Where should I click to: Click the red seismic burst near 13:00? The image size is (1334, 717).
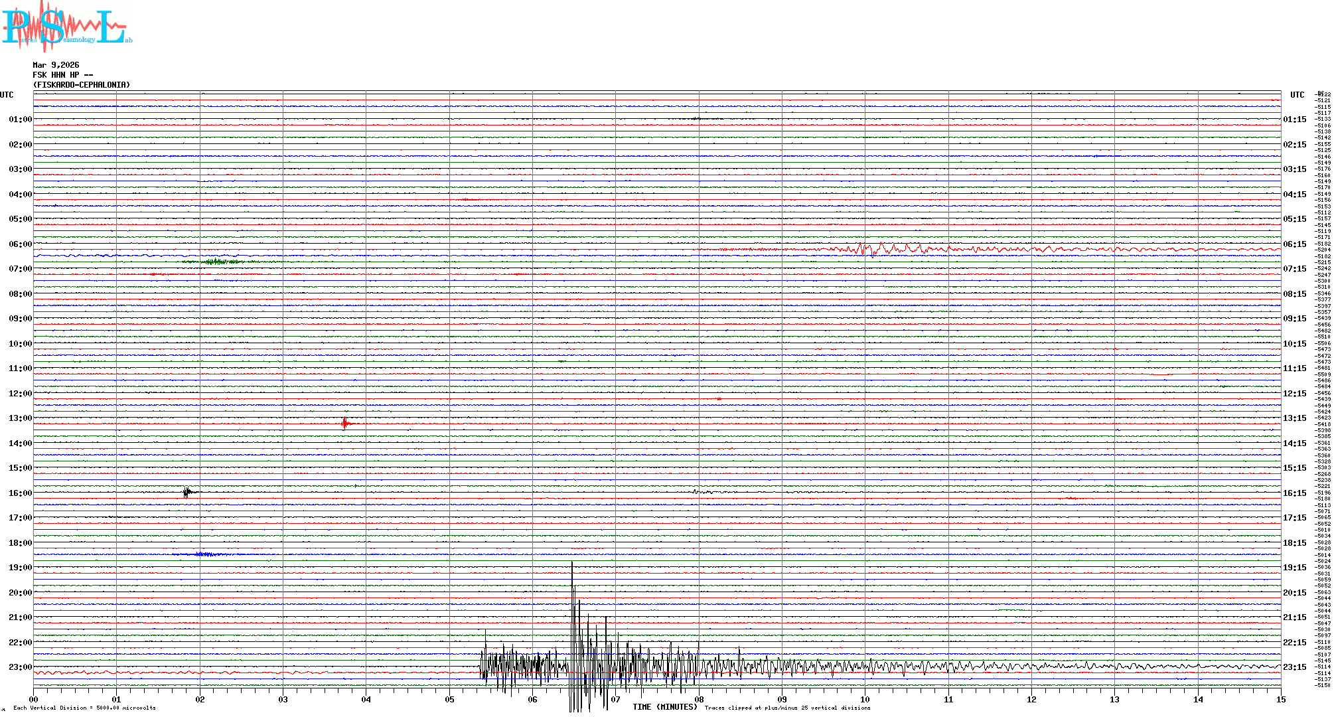344,423
